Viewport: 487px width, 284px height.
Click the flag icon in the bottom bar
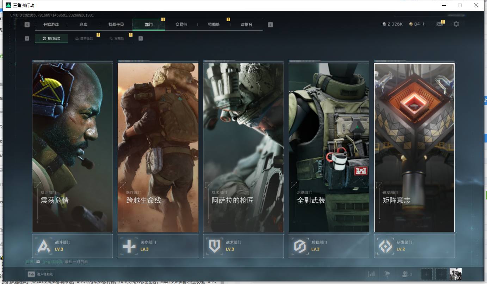[387, 274]
